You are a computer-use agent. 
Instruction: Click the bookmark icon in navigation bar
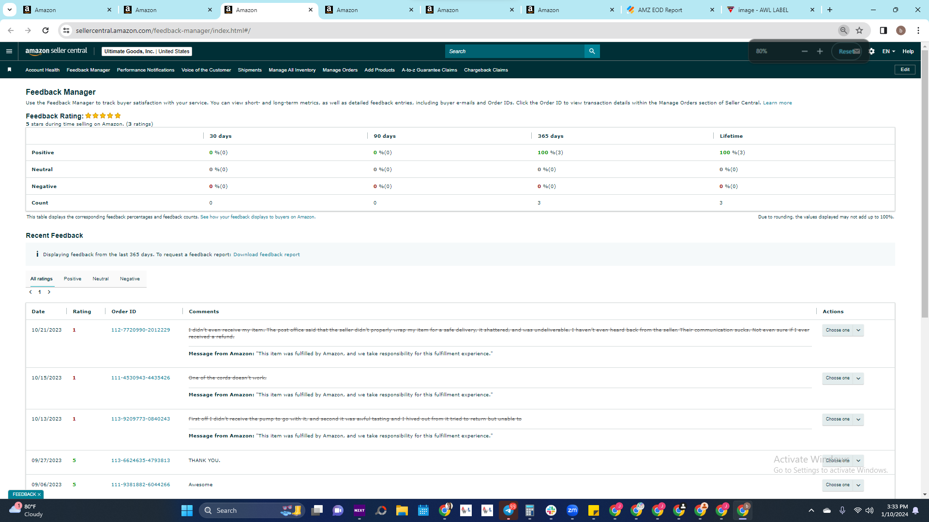[9, 70]
